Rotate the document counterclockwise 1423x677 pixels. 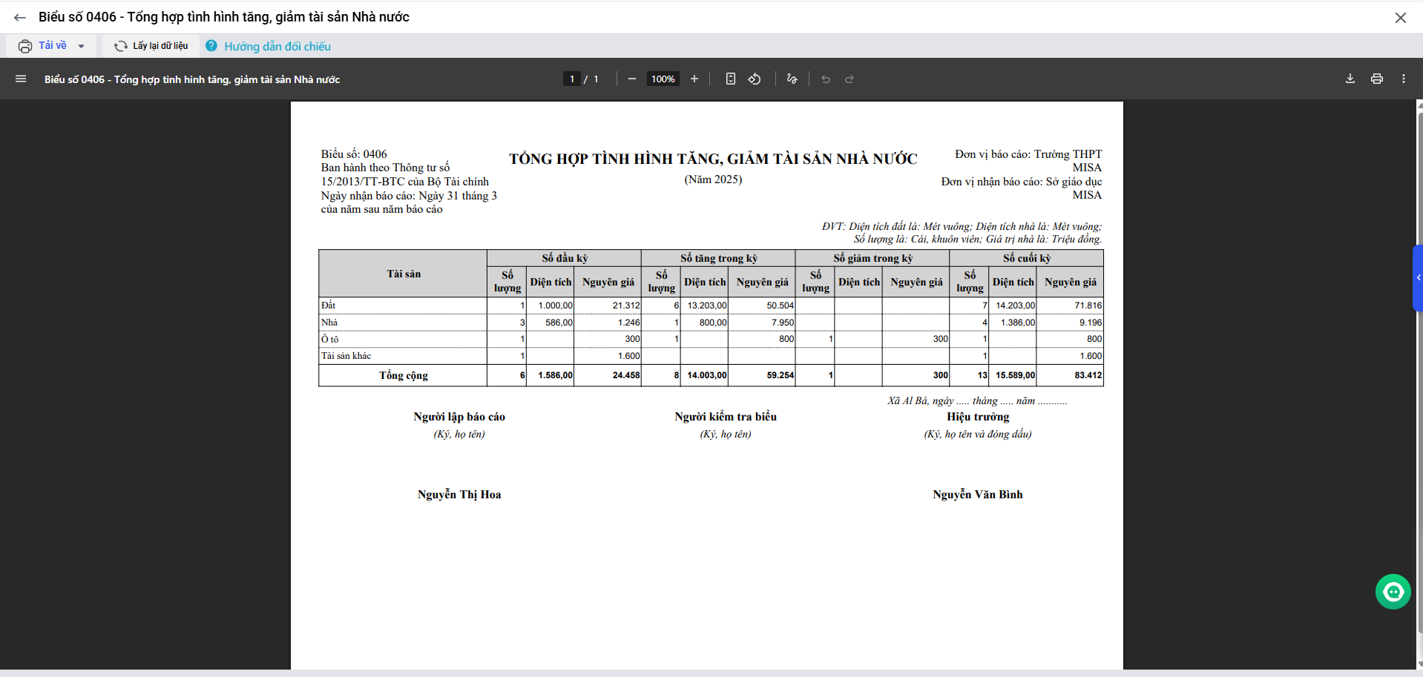tap(755, 79)
